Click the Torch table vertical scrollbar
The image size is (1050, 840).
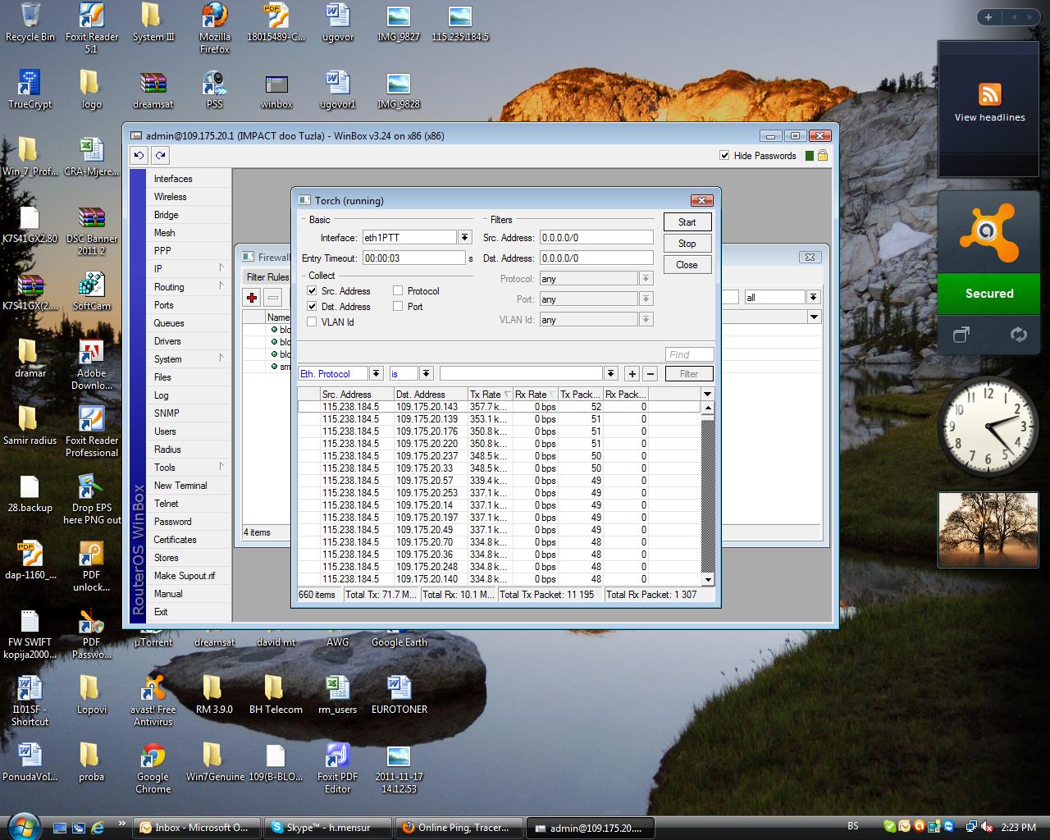click(708, 492)
